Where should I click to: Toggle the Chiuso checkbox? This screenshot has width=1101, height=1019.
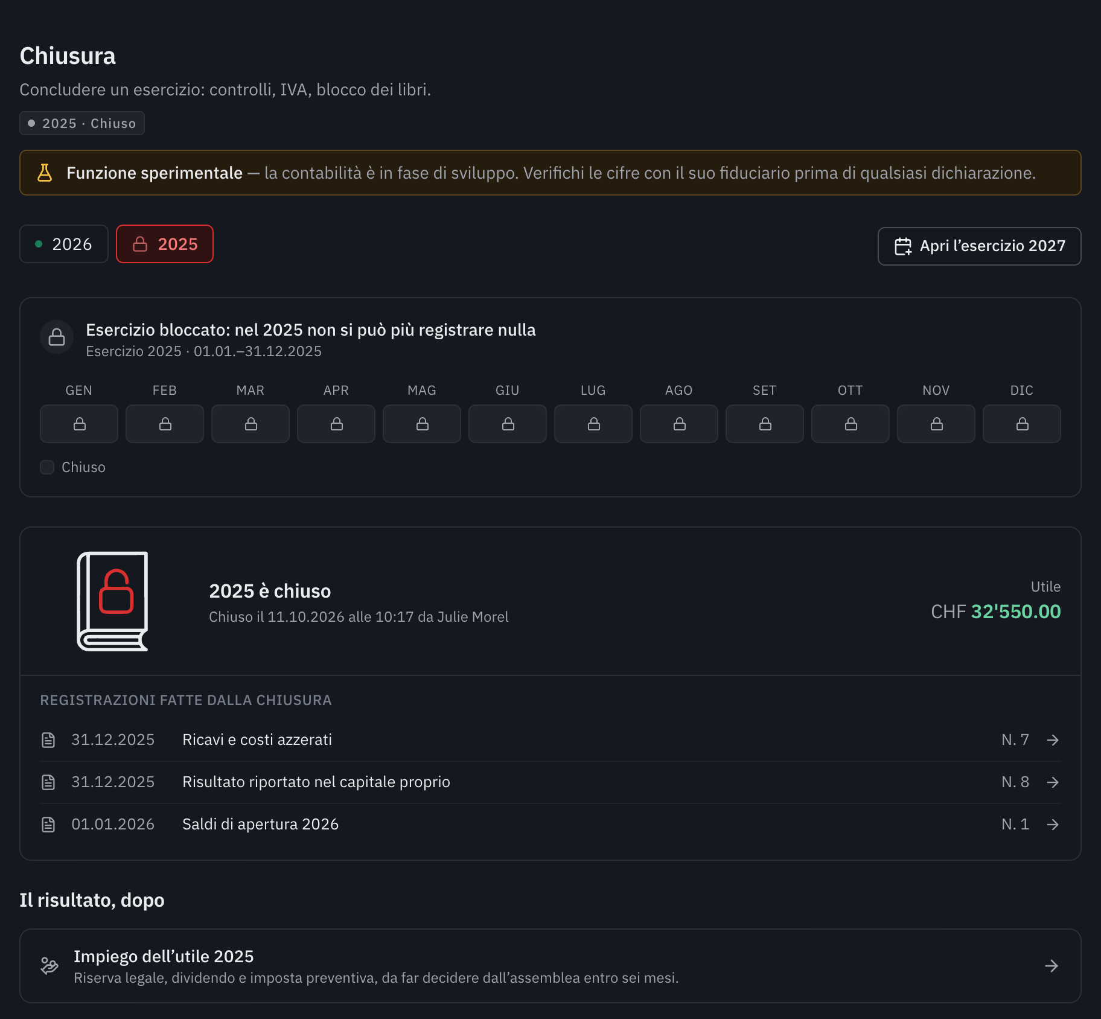[x=47, y=467]
